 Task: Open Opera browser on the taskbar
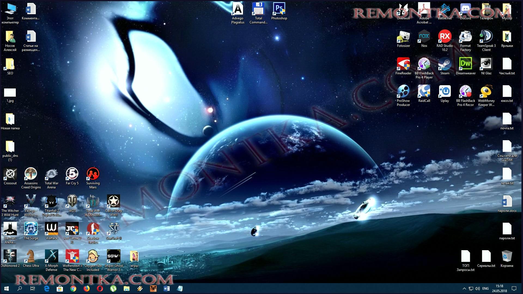(x=100, y=289)
